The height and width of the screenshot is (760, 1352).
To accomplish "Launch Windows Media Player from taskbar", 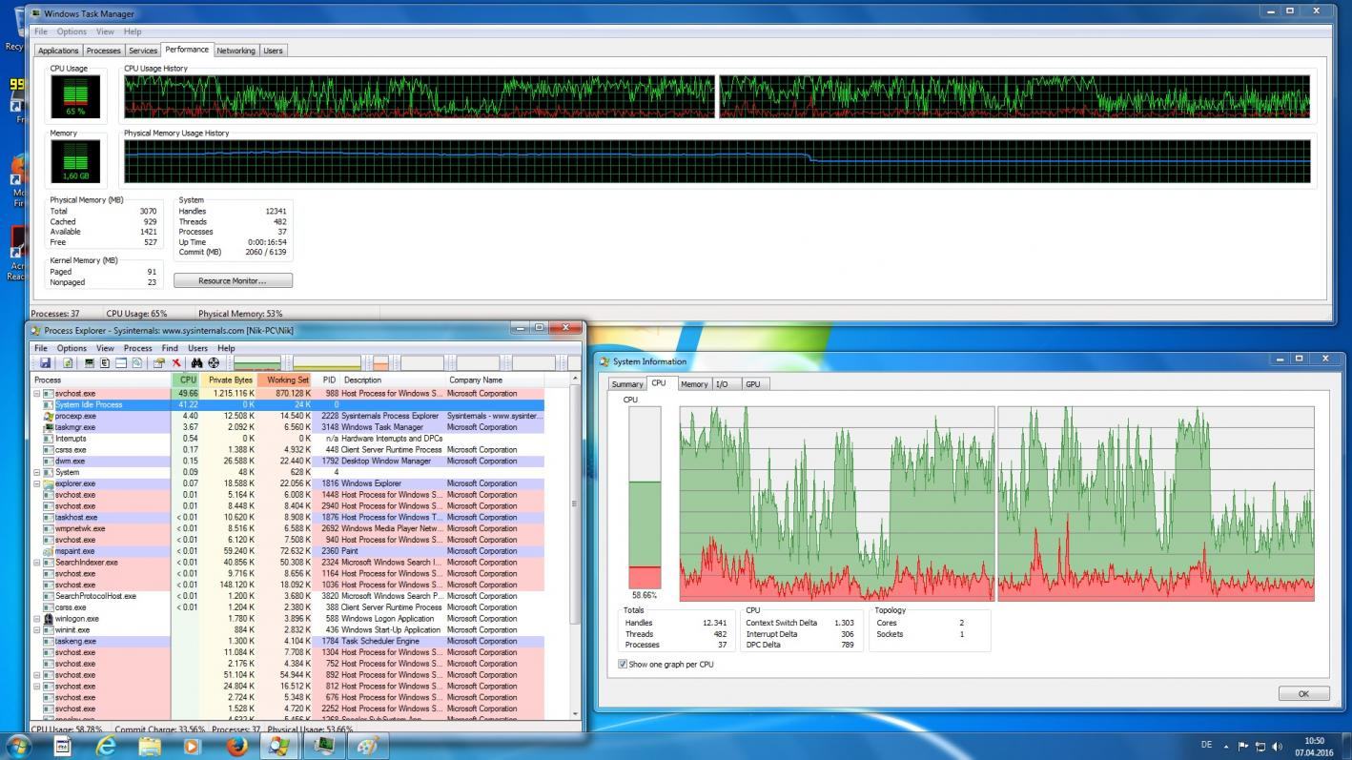I will (193, 746).
